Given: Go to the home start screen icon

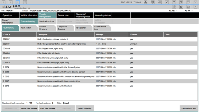Looking at the screenshot, I should coord(146,2).
